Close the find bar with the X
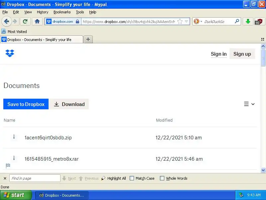 tap(5, 178)
